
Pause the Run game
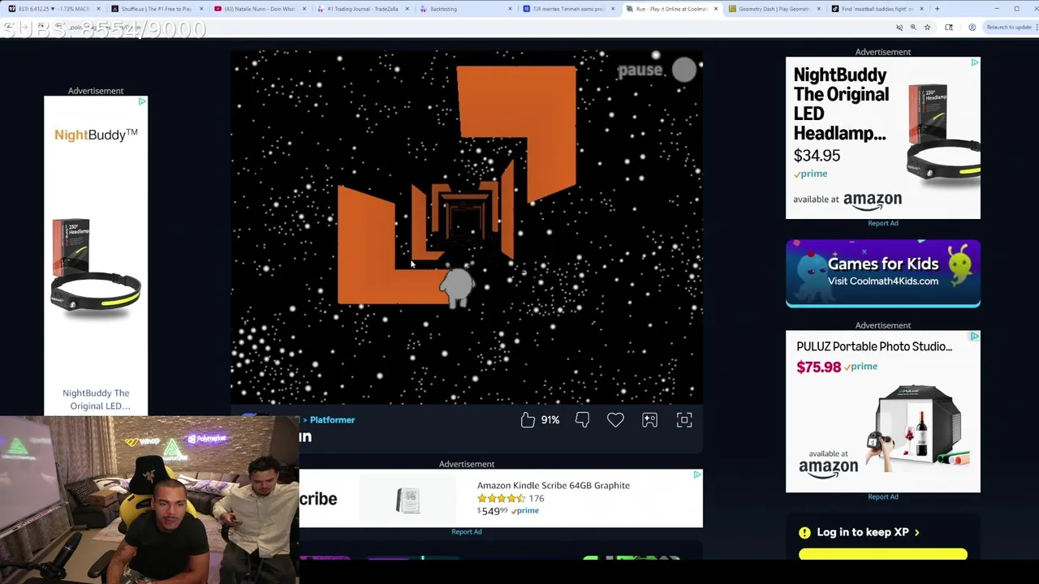tap(657, 71)
